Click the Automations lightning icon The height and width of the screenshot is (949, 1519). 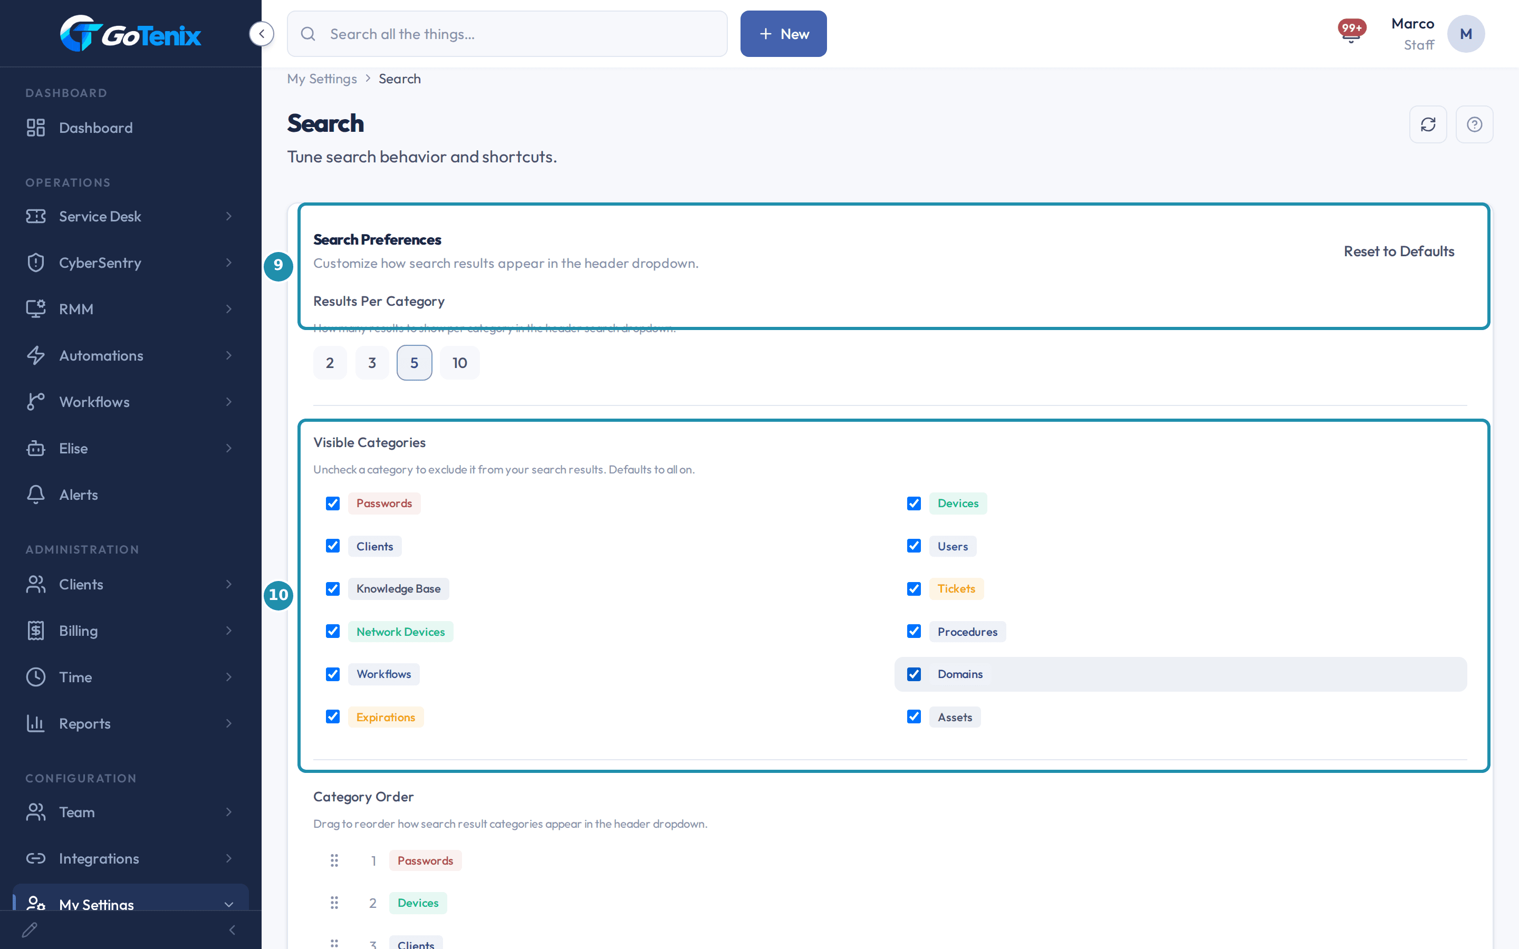36,355
